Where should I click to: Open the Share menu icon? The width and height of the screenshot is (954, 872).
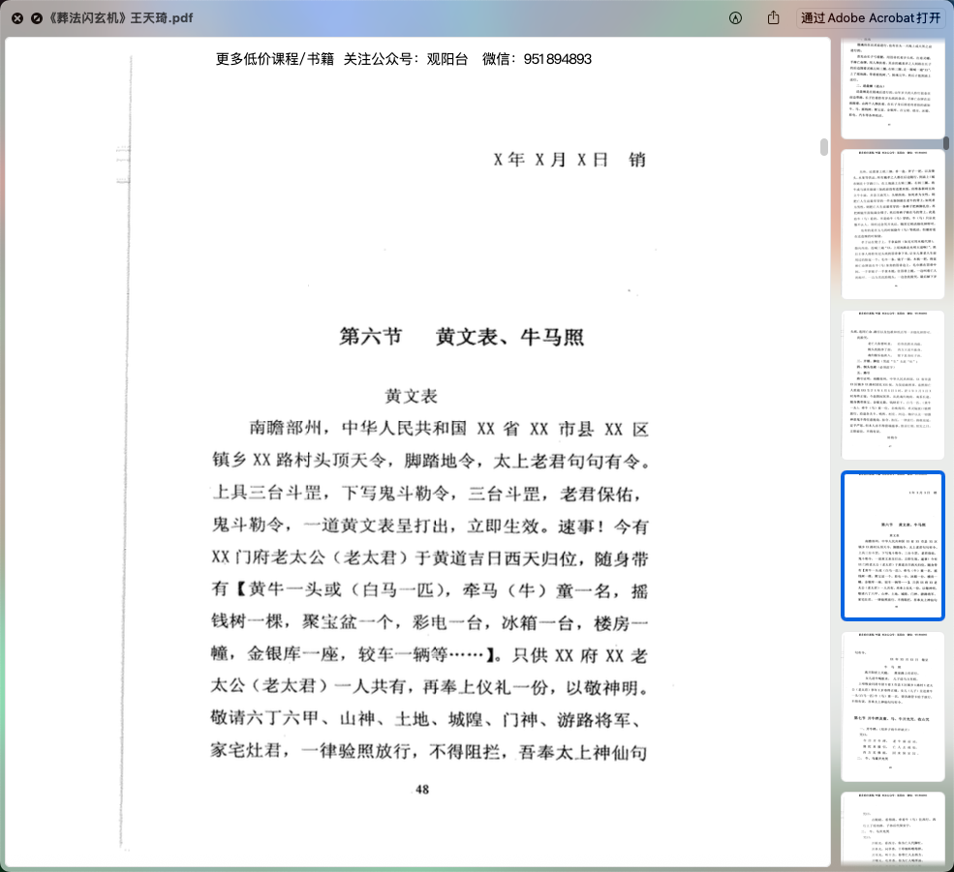773,18
